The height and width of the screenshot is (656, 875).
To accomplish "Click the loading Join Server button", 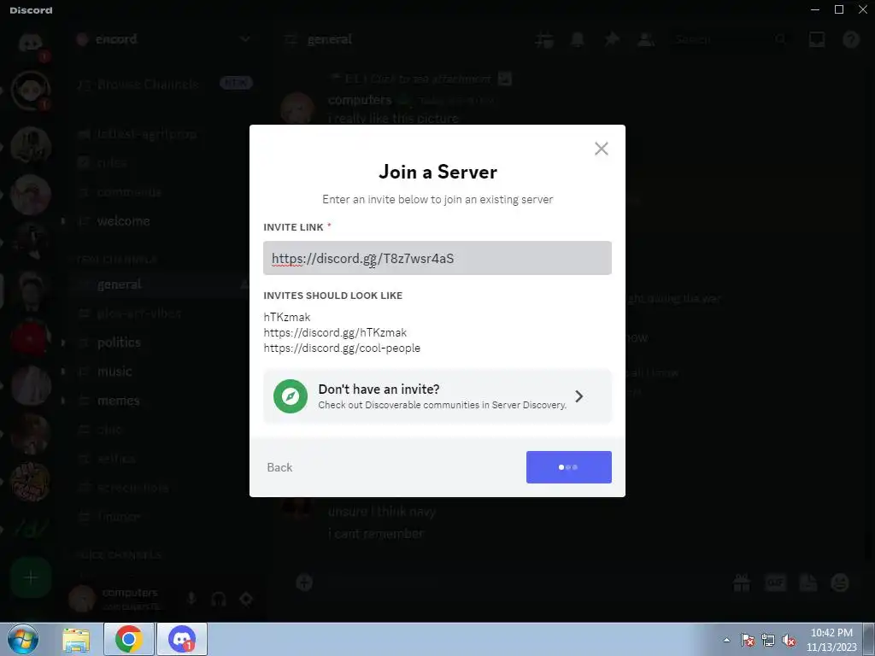I will click(x=568, y=467).
